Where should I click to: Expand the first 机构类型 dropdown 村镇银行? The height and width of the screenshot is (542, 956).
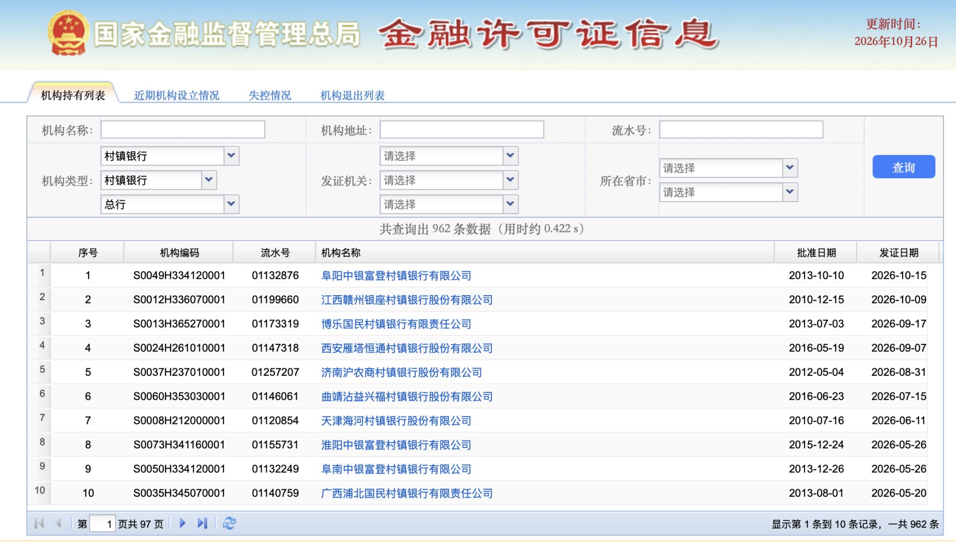(170, 156)
